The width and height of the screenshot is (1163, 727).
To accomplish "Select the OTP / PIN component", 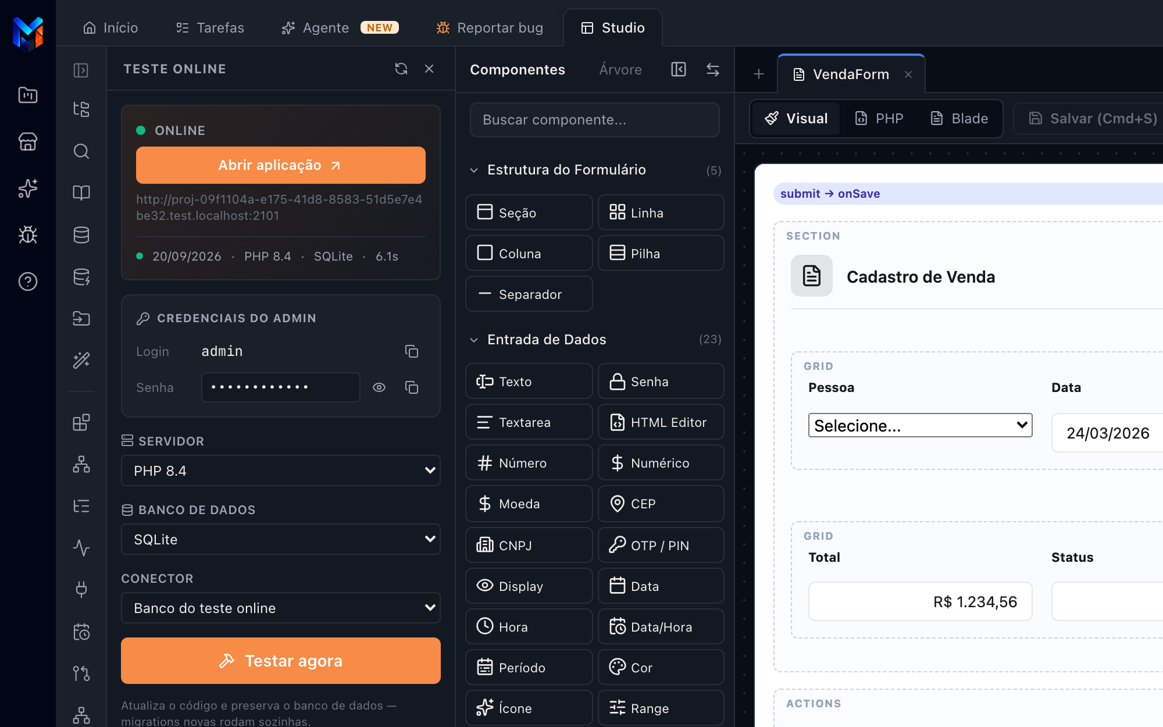I will (661, 545).
